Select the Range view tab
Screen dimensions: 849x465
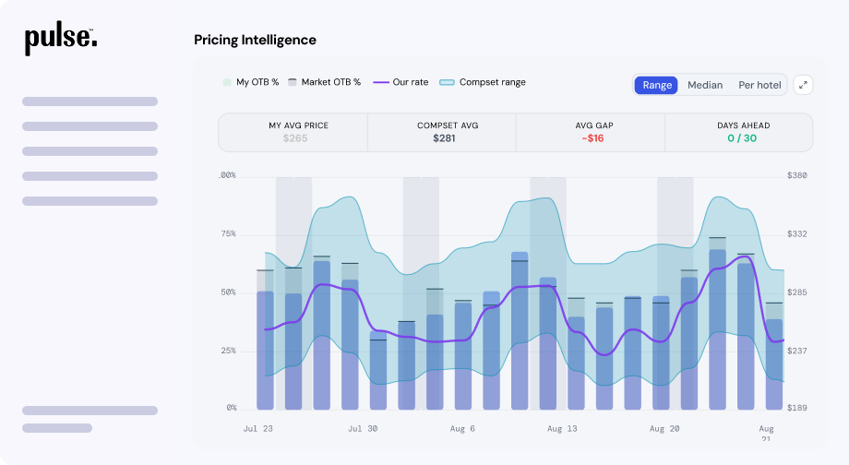656,85
